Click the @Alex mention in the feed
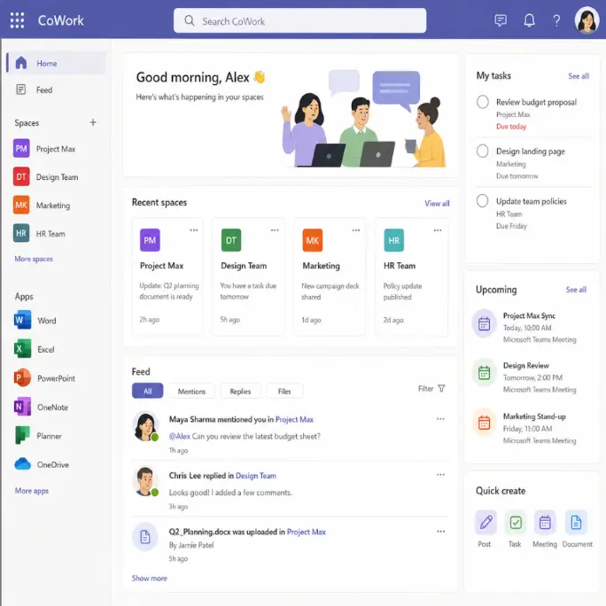 (x=180, y=436)
